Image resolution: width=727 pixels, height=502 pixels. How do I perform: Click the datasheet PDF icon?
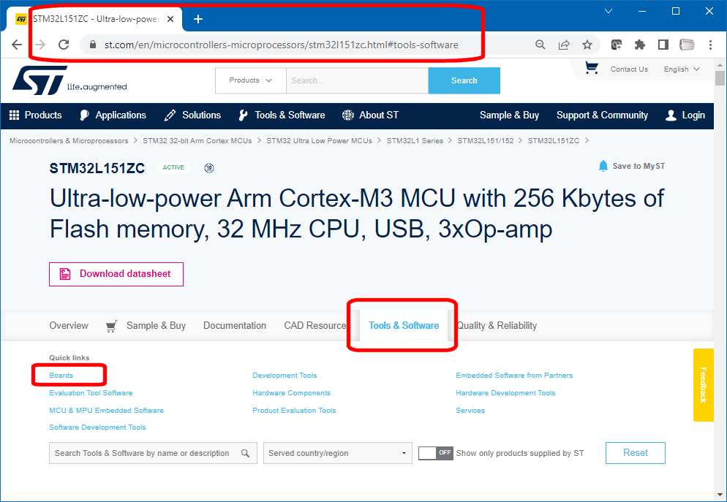point(65,274)
